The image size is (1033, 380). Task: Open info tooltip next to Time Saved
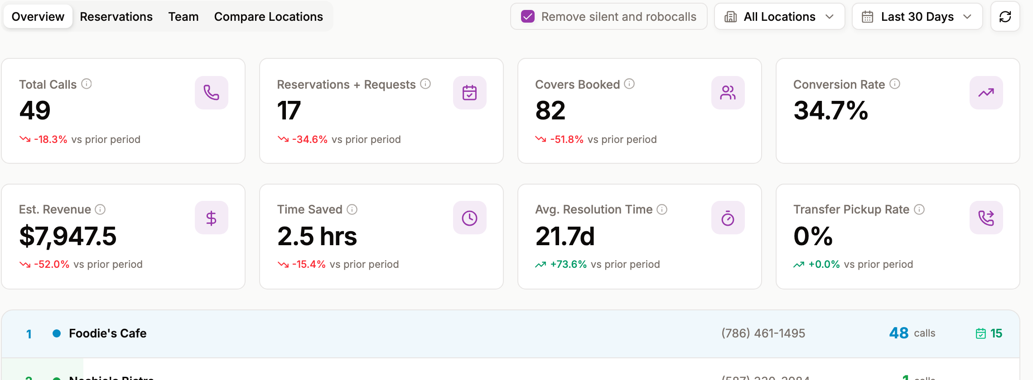pos(352,209)
